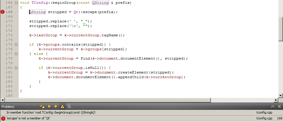Click the 'find' call on line 178
283x122 pixels.
point(85,58)
